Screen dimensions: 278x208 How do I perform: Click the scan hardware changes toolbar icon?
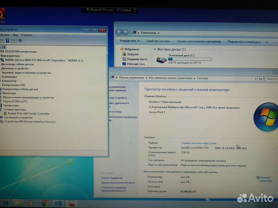coord(20,40)
